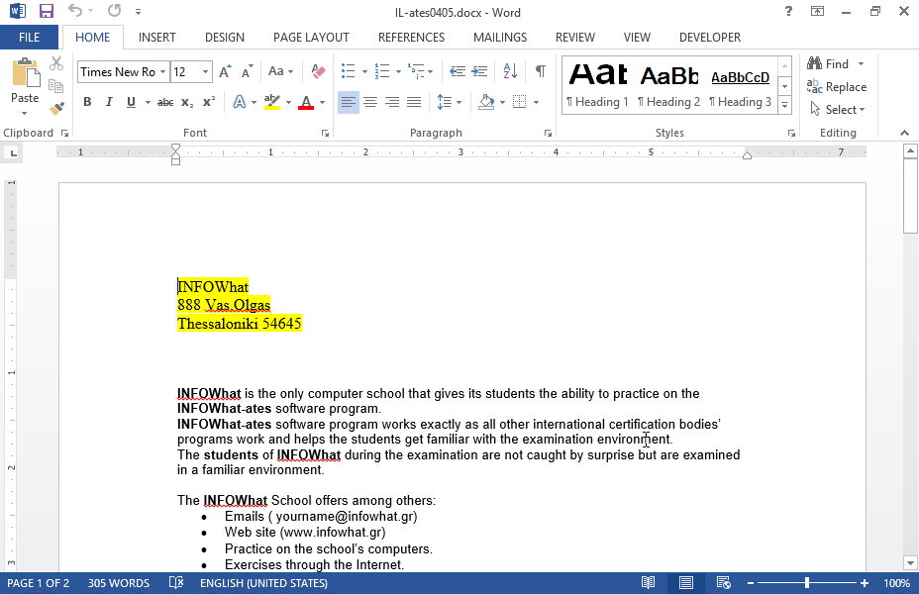Select the ENGLISH (UNITED STATES) language indicator
The width and height of the screenshot is (919, 594).
tap(265, 583)
